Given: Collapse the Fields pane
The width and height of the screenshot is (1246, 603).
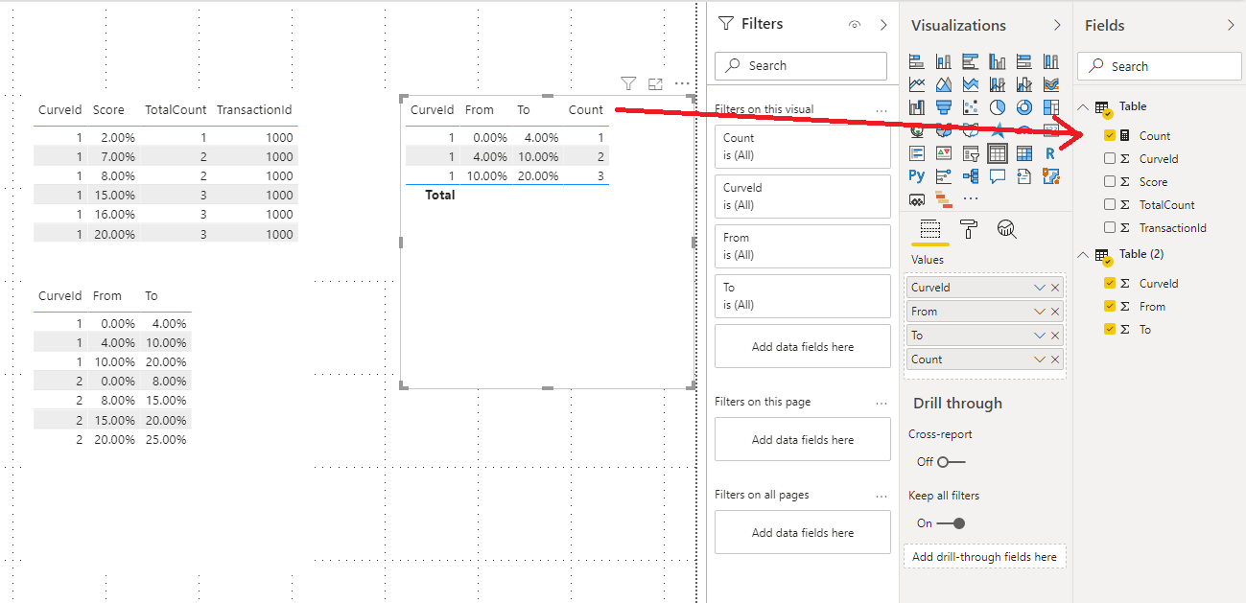Looking at the screenshot, I should (1231, 26).
